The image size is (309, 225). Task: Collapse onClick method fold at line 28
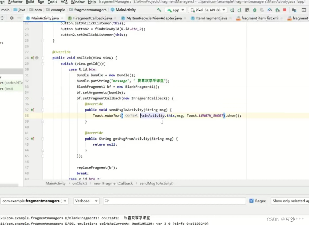[x=43, y=58]
